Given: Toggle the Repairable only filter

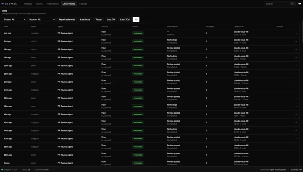Looking at the screenshot, I should click(x=67, y=20).
